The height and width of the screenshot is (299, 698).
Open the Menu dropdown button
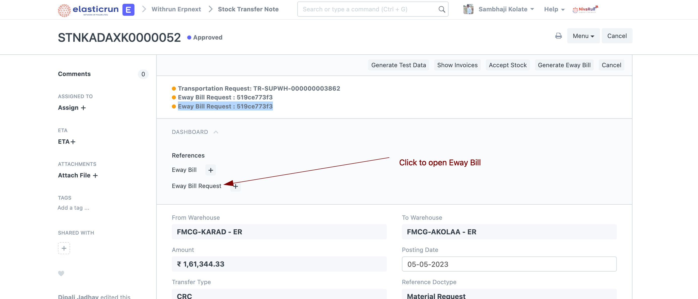click(583, 36)
